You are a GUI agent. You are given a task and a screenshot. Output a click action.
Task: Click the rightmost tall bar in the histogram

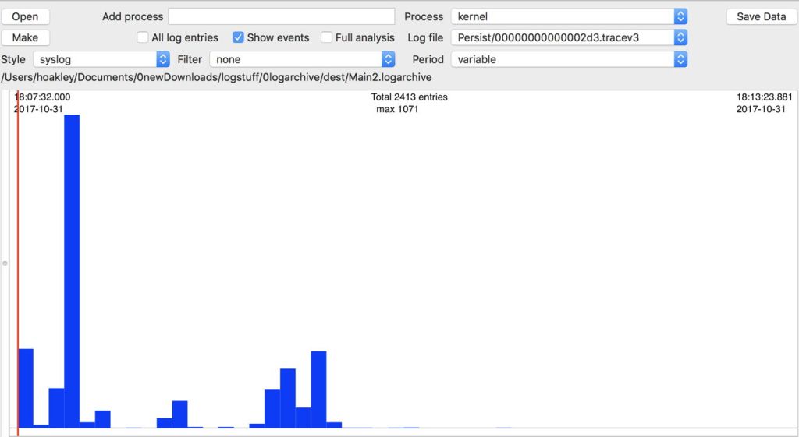[x=318, y=389]
